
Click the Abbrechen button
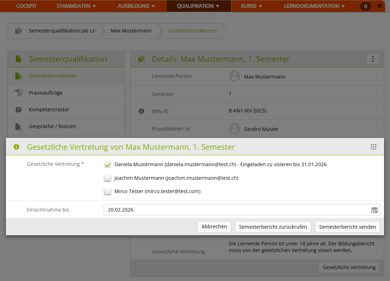214,227
